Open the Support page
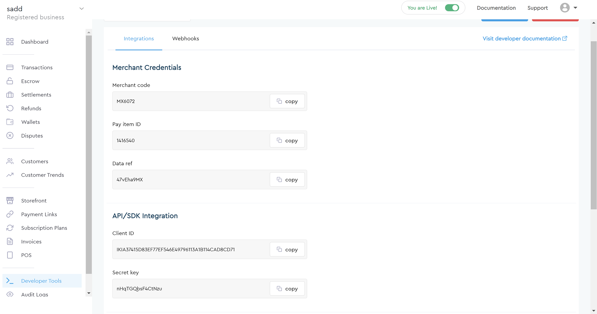This screenshot has width=597, height=314. click(538, 8)
